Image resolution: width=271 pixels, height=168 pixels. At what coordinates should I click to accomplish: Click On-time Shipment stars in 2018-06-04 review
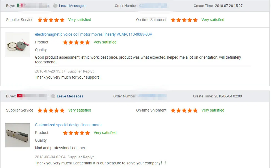tap(184, 110)
